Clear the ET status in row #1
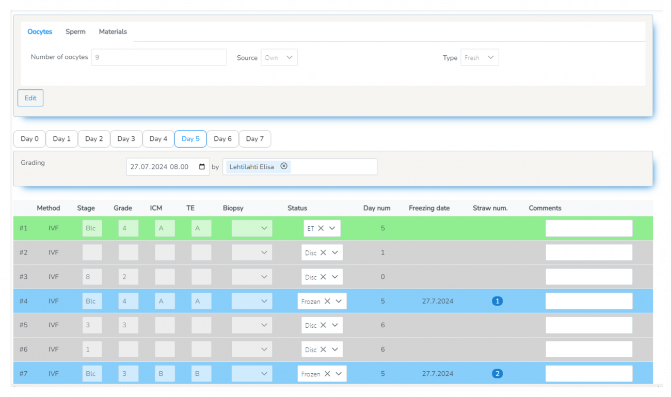The height and width of the screenshot is (397, 671). [x=321, y=228]
